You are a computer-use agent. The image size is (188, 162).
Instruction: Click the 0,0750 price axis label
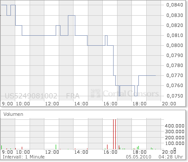tap(175, 96)
